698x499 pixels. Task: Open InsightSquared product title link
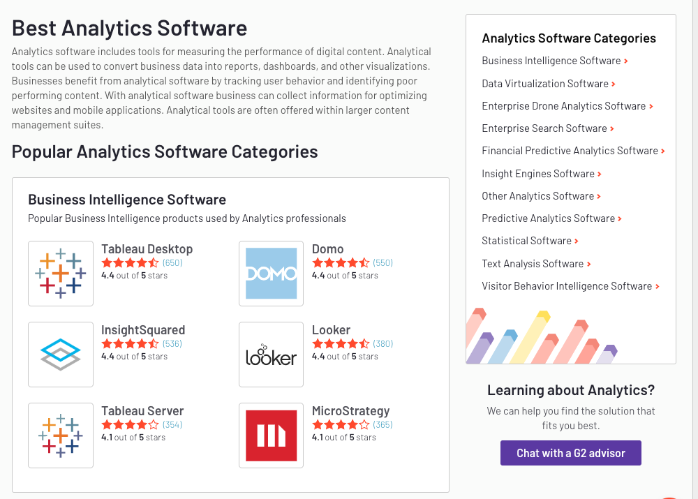[143, 330]
